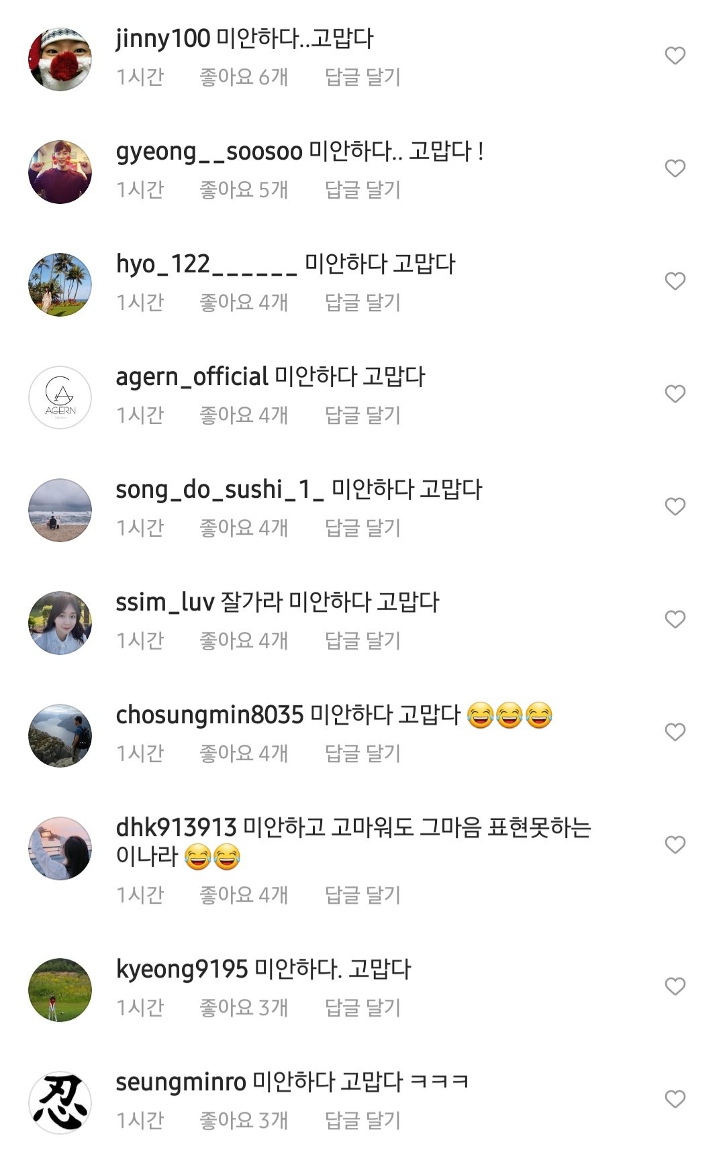Tap the heart on hyo_122______'s comment
The height and width of the screenshot is (1152, 725).
(x=675, y=281)
